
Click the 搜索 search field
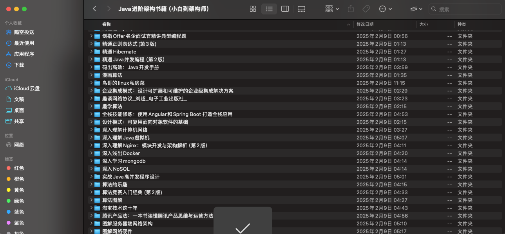pos(465,9)
